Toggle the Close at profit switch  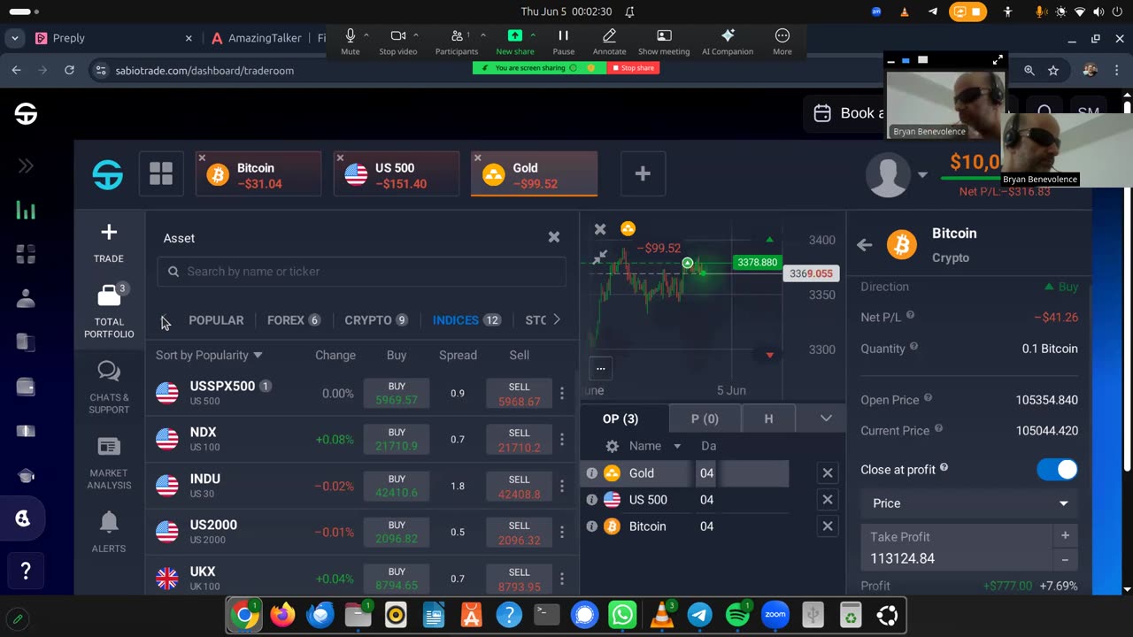[x=1057, y=470]
